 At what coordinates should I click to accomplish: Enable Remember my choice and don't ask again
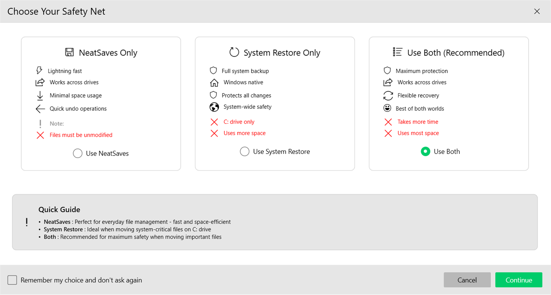(12, 280)
